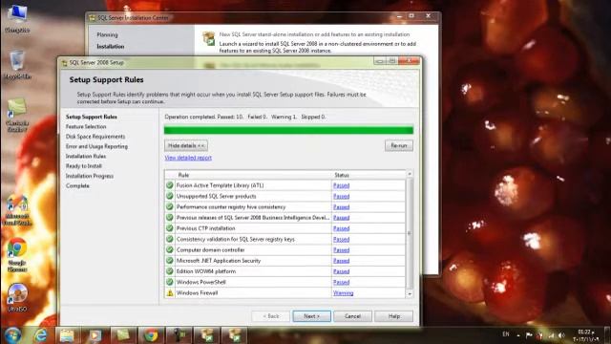Click rule list scrollbar up arrow
This screenshot has width=611, height=344.
click(x=410, y=174)
